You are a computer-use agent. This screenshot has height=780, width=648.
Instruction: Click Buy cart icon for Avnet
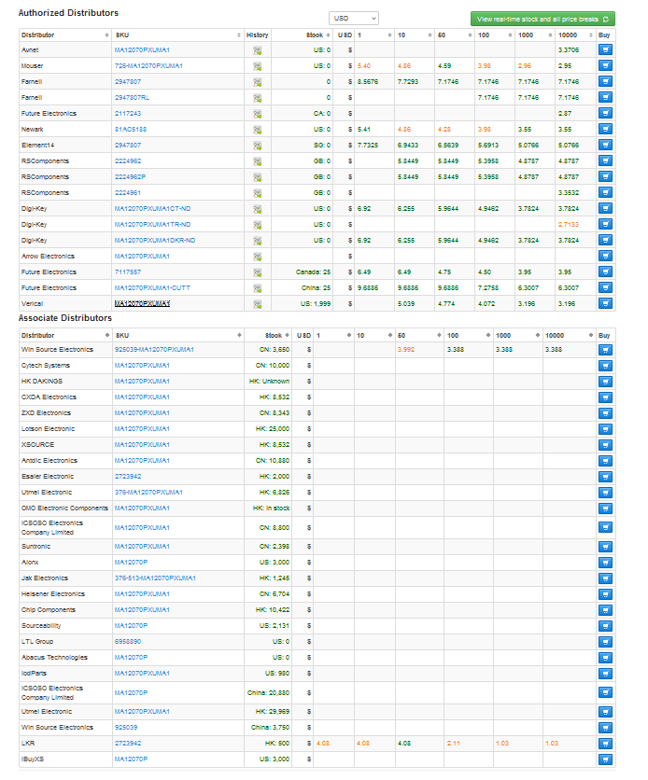click(x=605, y=49)
